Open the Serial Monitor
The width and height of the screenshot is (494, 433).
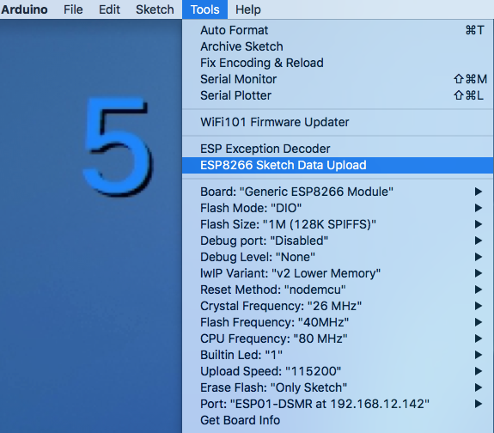click(x=338, y=79)
